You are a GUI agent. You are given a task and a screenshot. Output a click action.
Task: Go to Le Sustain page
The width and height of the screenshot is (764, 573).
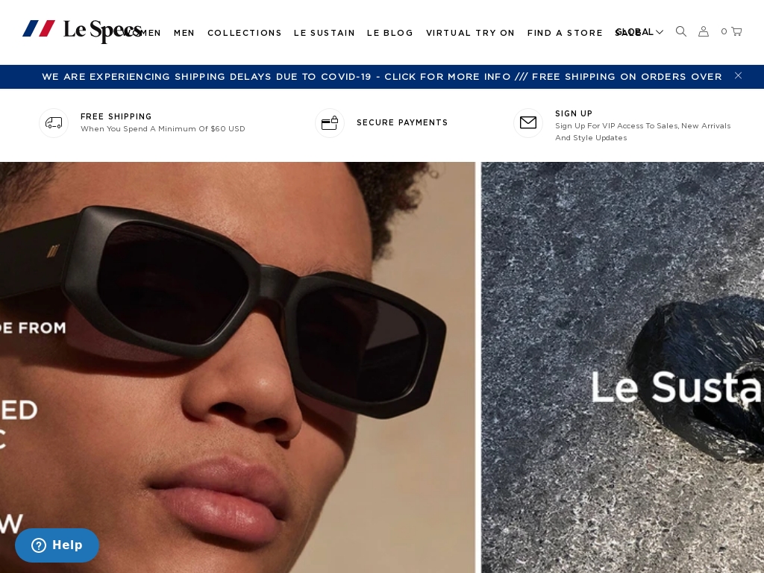pyautogui.click(x=325, y=33)
